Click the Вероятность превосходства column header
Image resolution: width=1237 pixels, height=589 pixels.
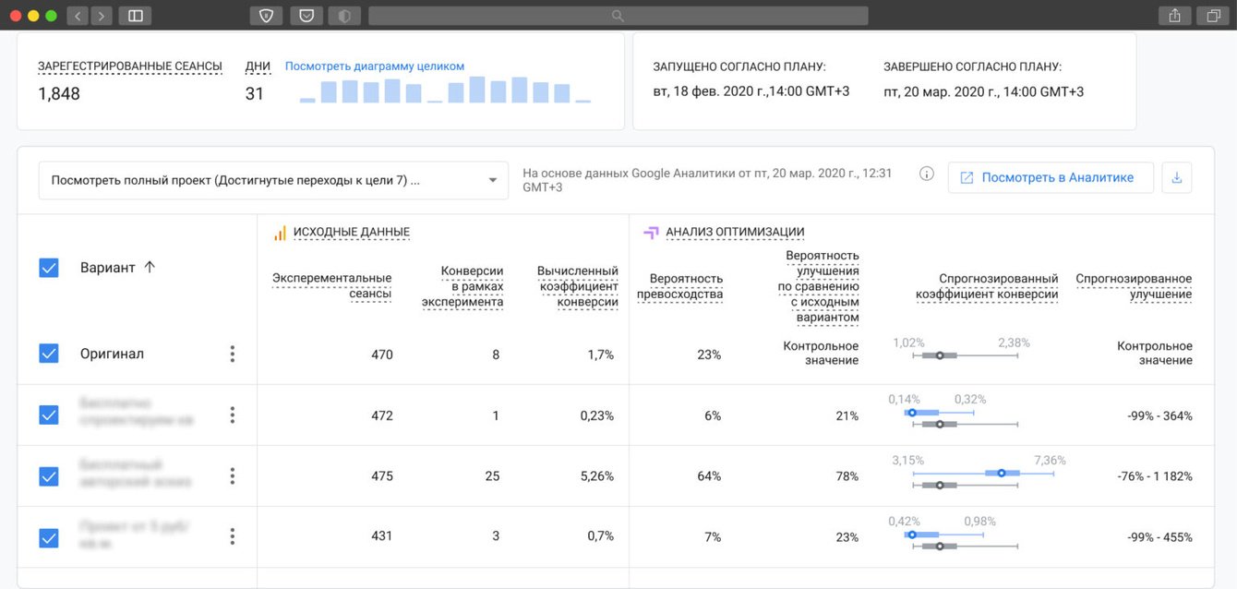pos(679,286)
